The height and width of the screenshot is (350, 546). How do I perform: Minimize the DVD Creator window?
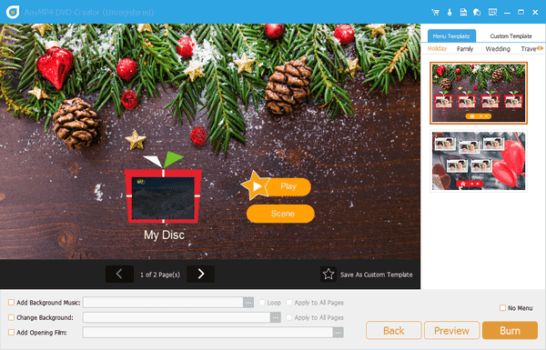(x=507, y=12)
